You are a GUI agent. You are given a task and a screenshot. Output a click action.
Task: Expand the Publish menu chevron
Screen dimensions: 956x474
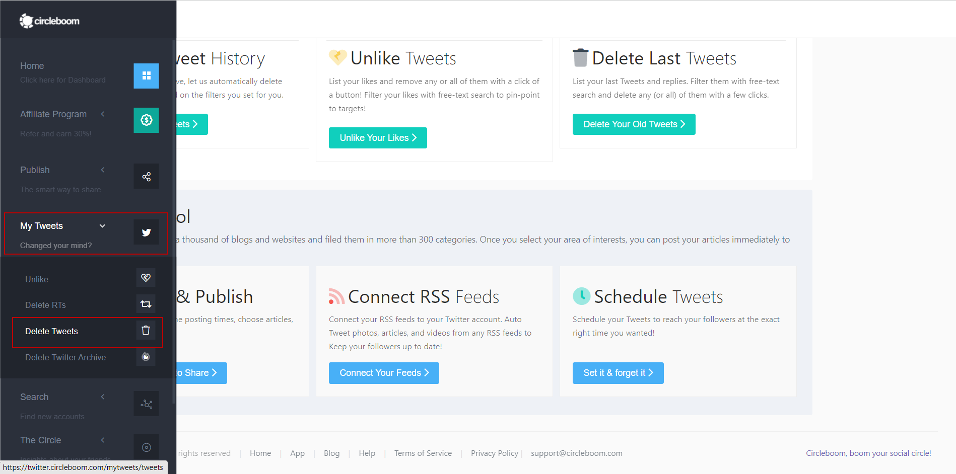pos(103,170)
